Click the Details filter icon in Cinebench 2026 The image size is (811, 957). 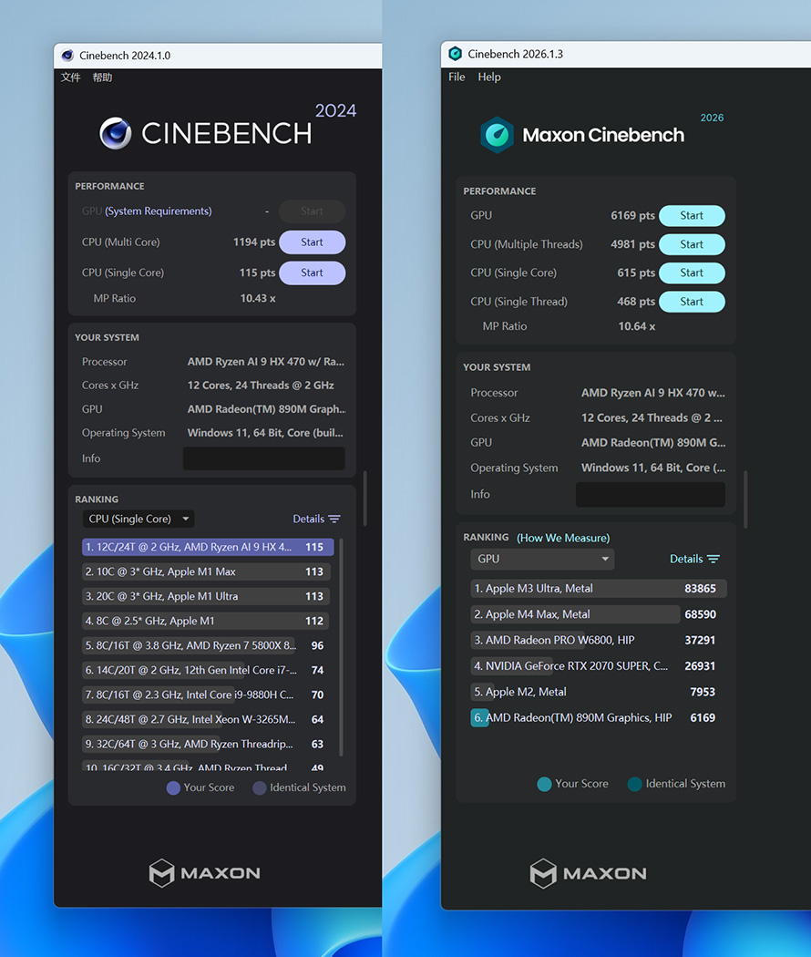point(713,559)
